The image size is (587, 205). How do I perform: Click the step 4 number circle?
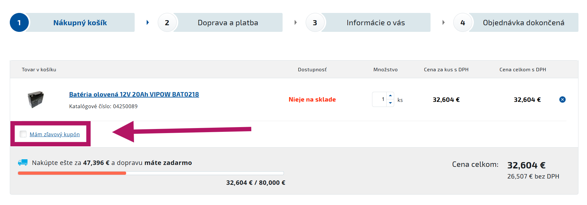coord(462,23)
